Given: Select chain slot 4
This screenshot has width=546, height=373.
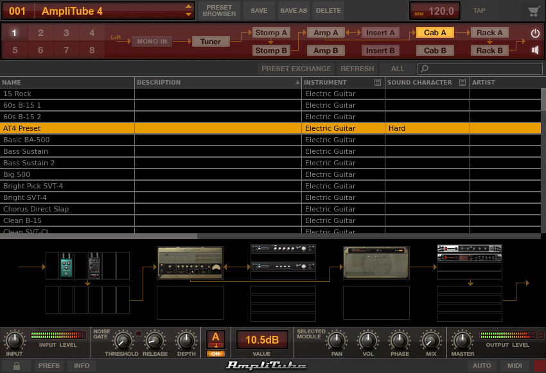Looking at the screenshot, I should [92, 33].
